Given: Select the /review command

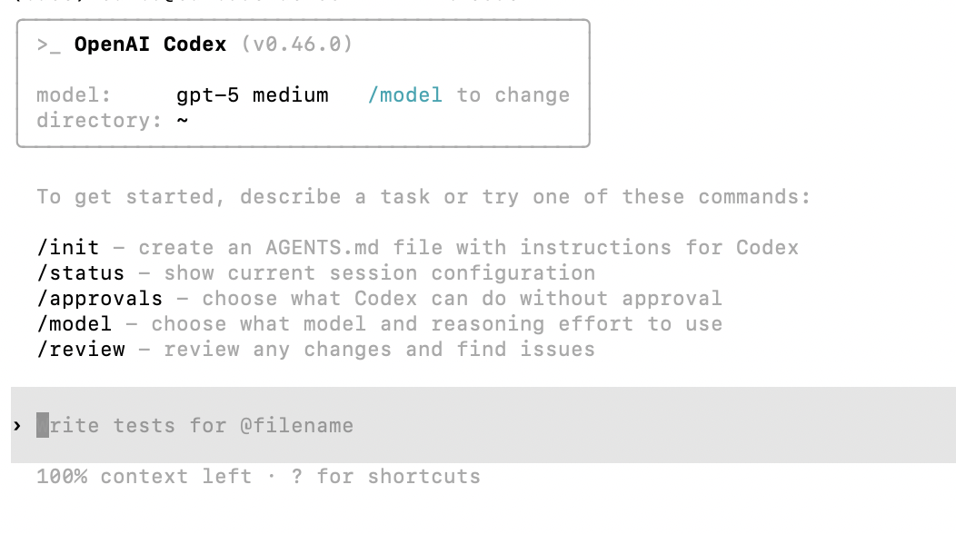Looking at the screenshot, I should click(81, 350).
